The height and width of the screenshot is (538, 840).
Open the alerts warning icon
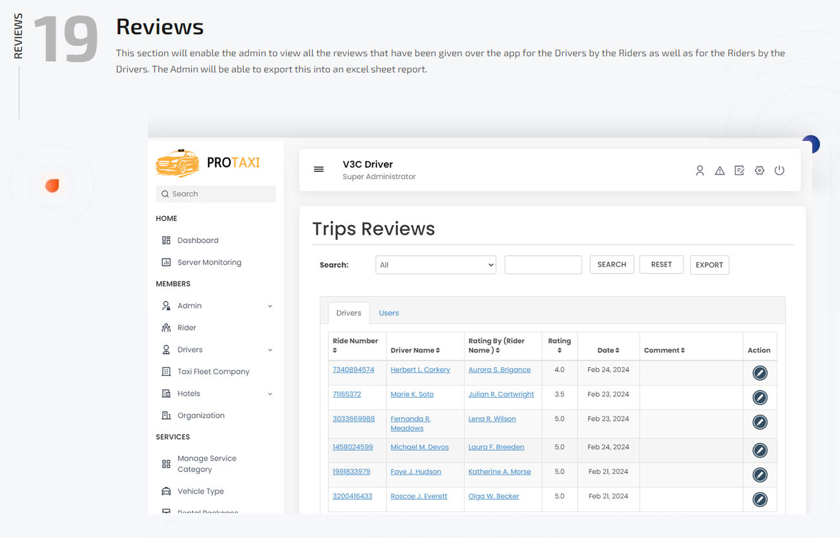coord(720,170)
